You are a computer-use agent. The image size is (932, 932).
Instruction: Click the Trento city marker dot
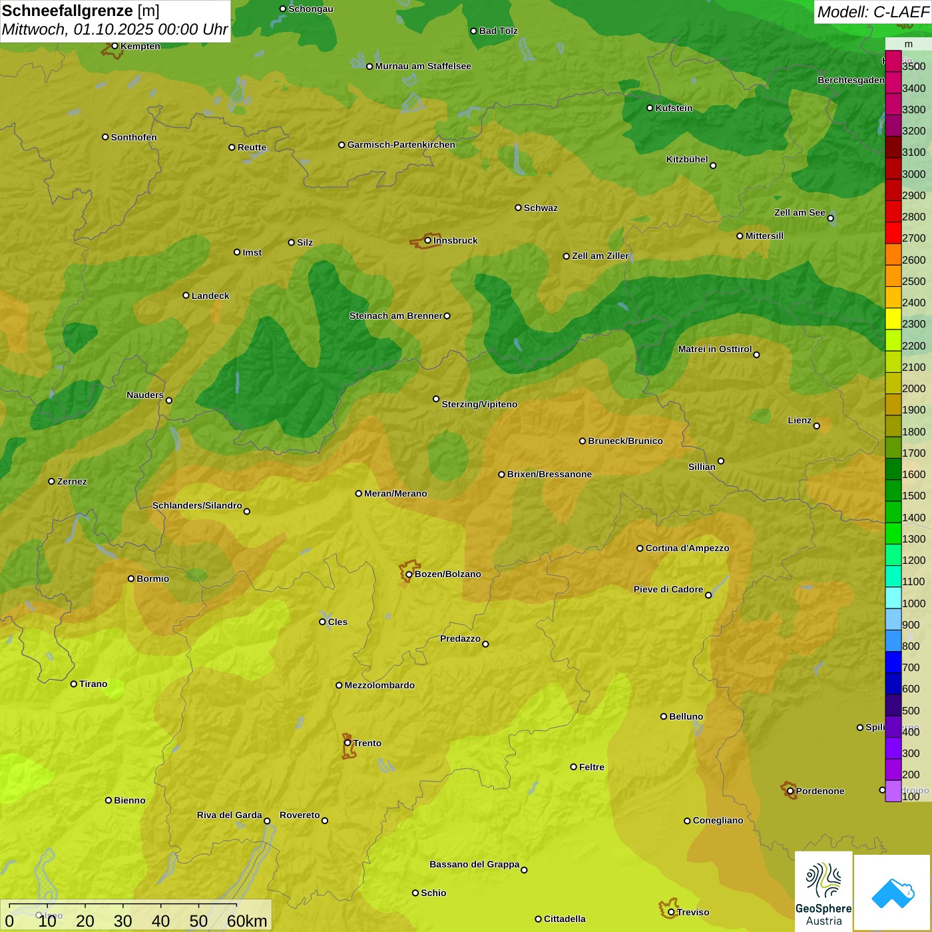click(348, 743)
